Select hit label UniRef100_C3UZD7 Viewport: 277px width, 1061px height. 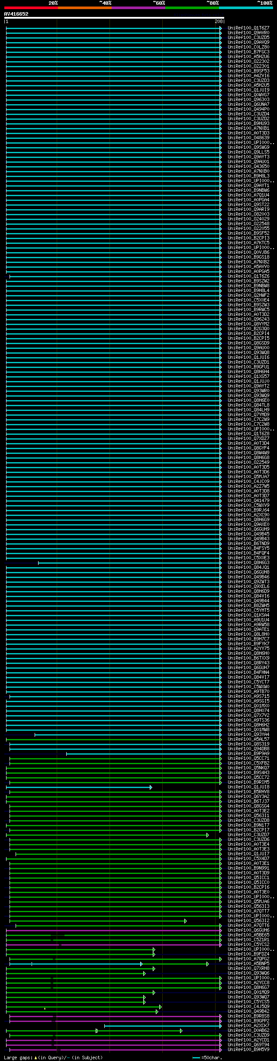[248, 834]
